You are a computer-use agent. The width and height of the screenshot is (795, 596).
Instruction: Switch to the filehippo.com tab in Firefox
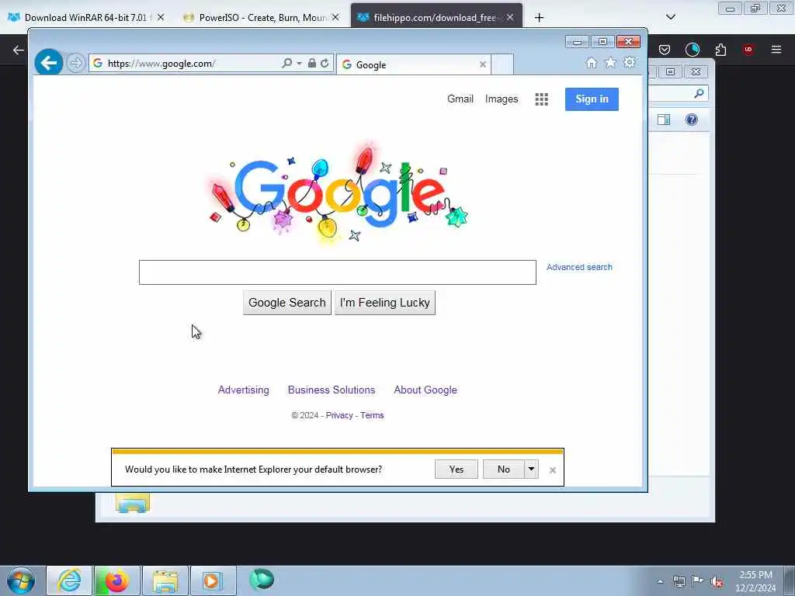coord(435,17)
